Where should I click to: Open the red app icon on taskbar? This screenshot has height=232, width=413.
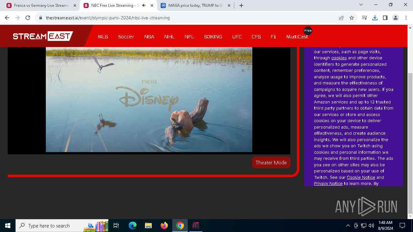pyautogui.click(x=196, y=226)
